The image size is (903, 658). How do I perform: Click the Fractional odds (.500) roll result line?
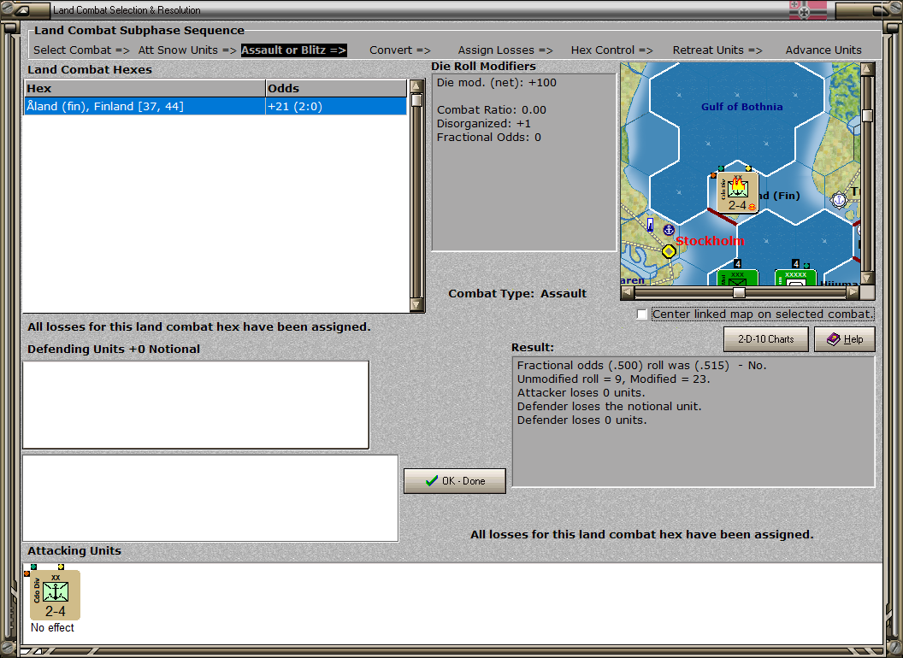[x=641, y=366]
